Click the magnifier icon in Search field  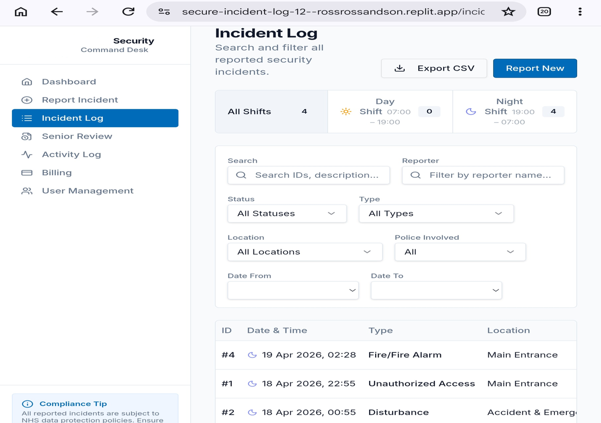[x=241, y=175]
